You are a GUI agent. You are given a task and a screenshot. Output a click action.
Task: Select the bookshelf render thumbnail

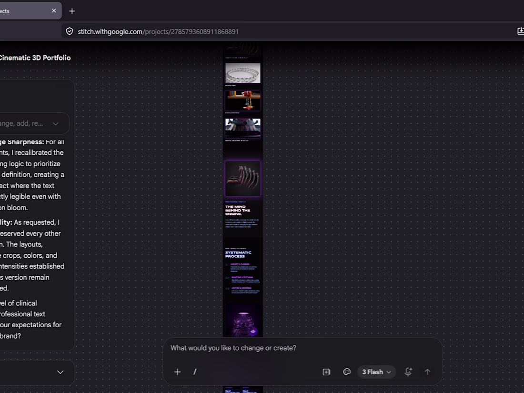[x=242, y=101]
